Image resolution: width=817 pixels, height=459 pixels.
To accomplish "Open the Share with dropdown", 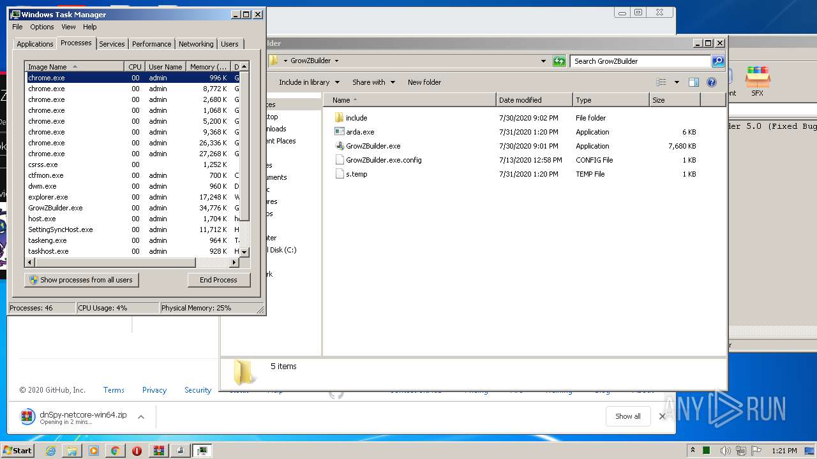I will pyautogui.click(x=374, y=82).
